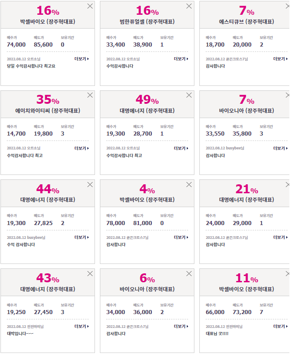Screen dimensions: 301x357
Task: Close the 49% 대명에너지 card
Action: click(x=189, y=95)
